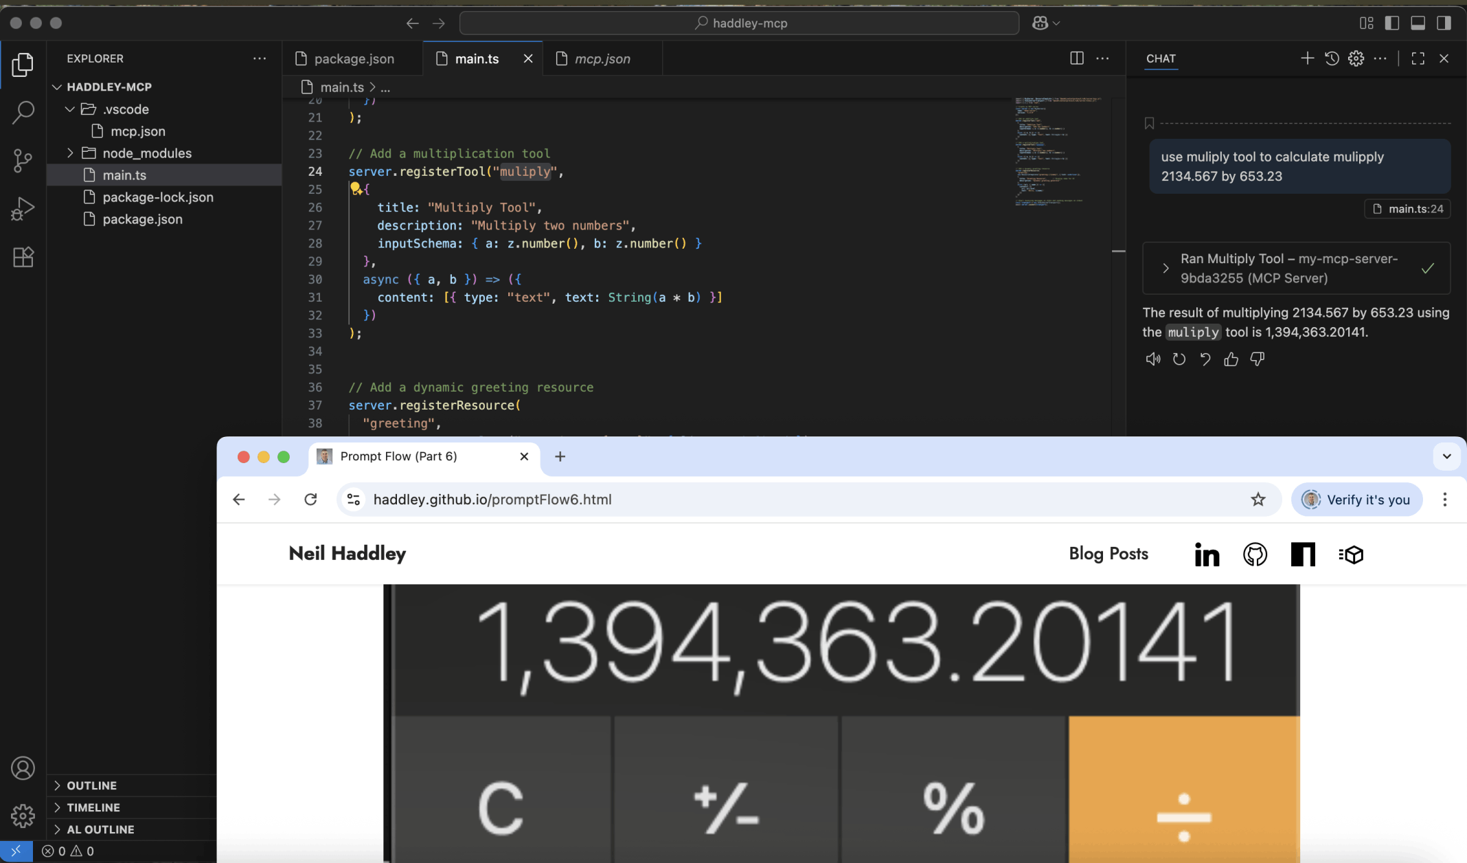This screenshot has width=1467, height=863.
Task: Switch to the package.json editor tab
Action: pyautogui.click(x=354, y=58)
